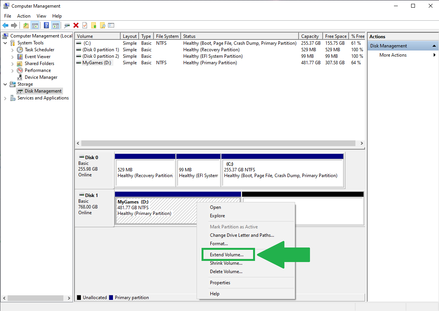Expand the Services and Applications node
This screenshot has height=311, width=439.
point(5,98)
